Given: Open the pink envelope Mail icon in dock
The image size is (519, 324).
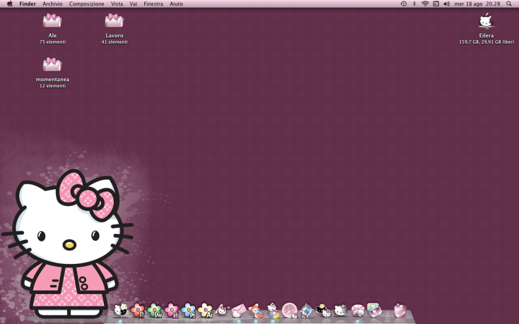Looking at the screenshot, I should (x=238, y=311).
